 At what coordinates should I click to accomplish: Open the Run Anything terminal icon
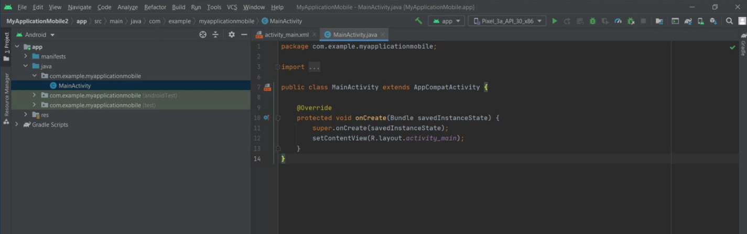[675, 21]
